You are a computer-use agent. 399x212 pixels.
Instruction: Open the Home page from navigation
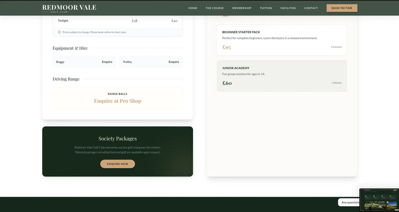[x=193, y=8]
